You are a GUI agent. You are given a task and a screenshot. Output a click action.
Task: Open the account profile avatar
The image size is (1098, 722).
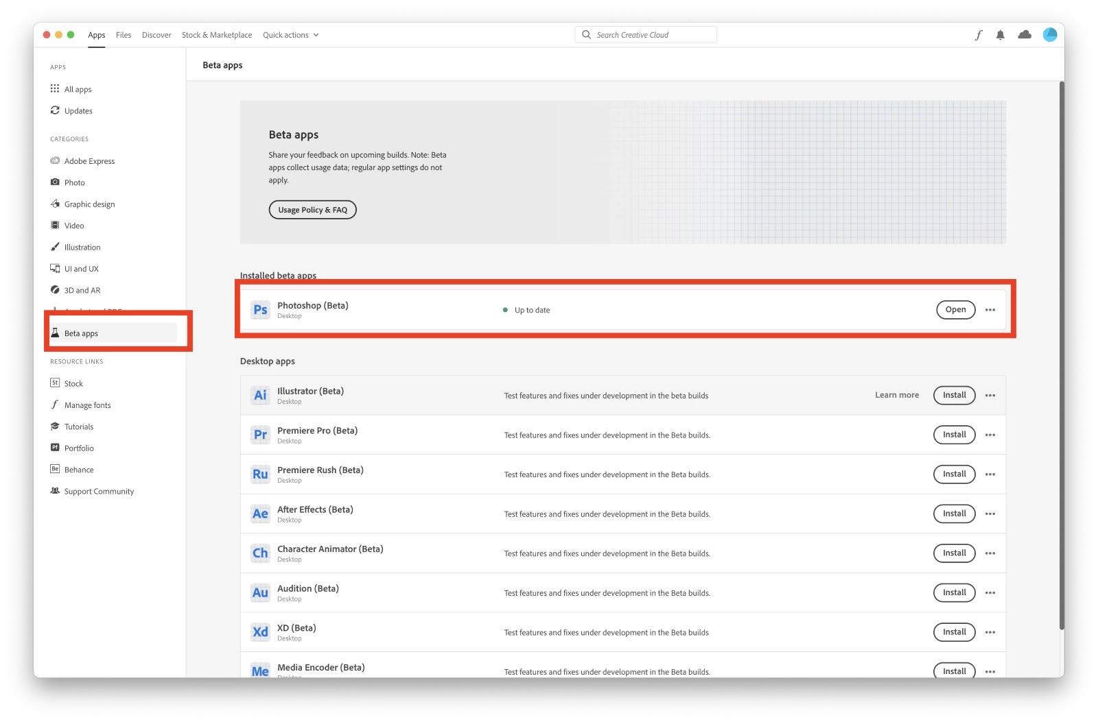coord(1050,34)
